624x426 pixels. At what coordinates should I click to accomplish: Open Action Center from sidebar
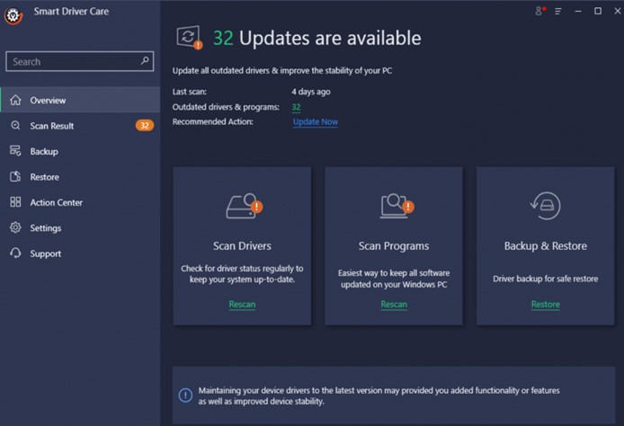[x=80, y=202]
